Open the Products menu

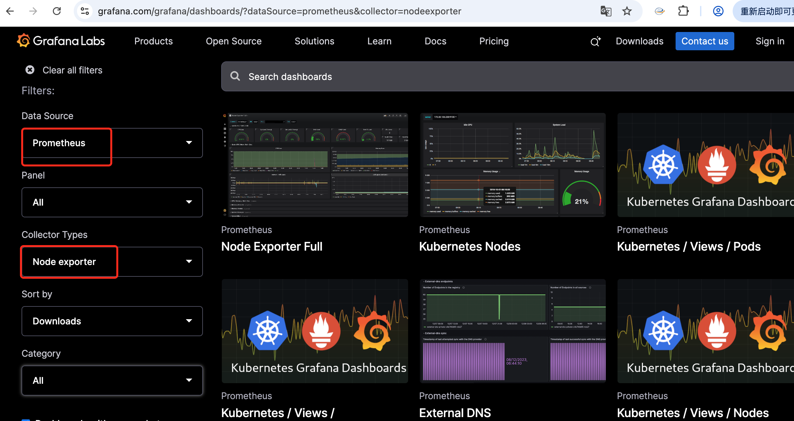click(153, 41)
